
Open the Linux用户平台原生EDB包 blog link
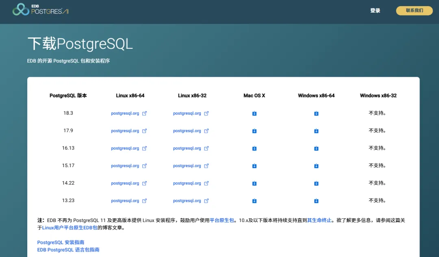[x=70, y=228]
